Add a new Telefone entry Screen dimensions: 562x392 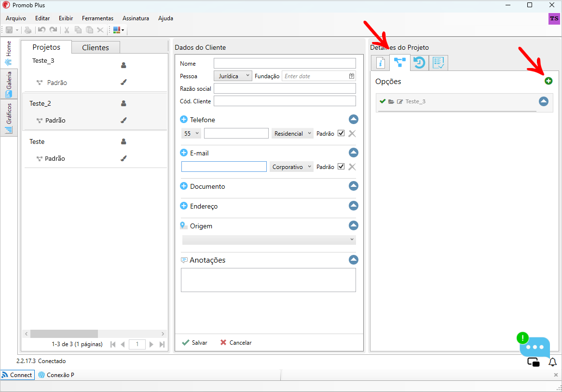[x=184, y=119]
